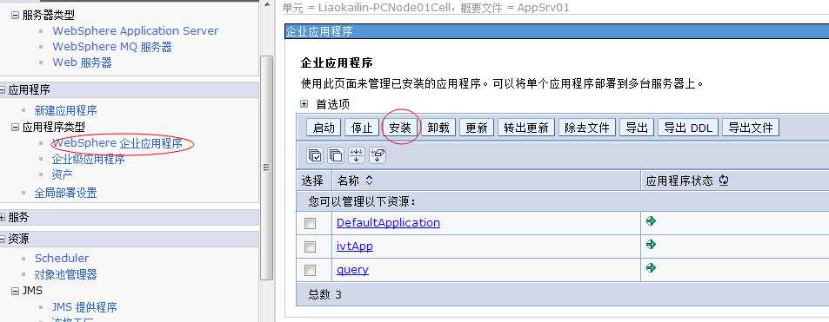The height and width of the screenshot is (322, 829).
Task: Collapse the 服务器类型 tree node
Action: point(15,16)
